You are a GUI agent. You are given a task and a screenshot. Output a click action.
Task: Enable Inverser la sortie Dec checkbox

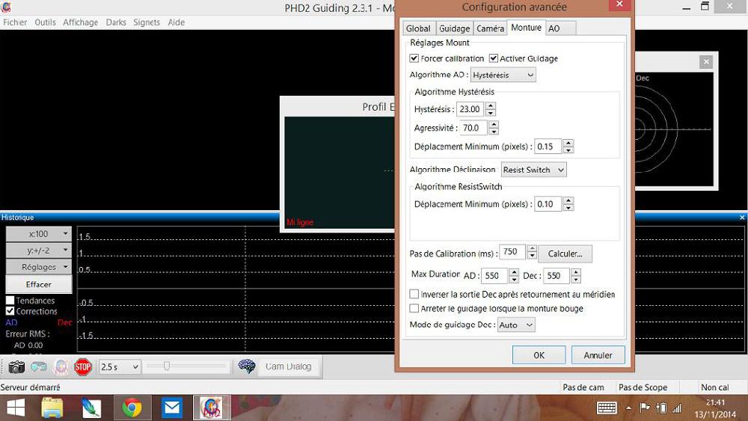[x=414, y=294]
